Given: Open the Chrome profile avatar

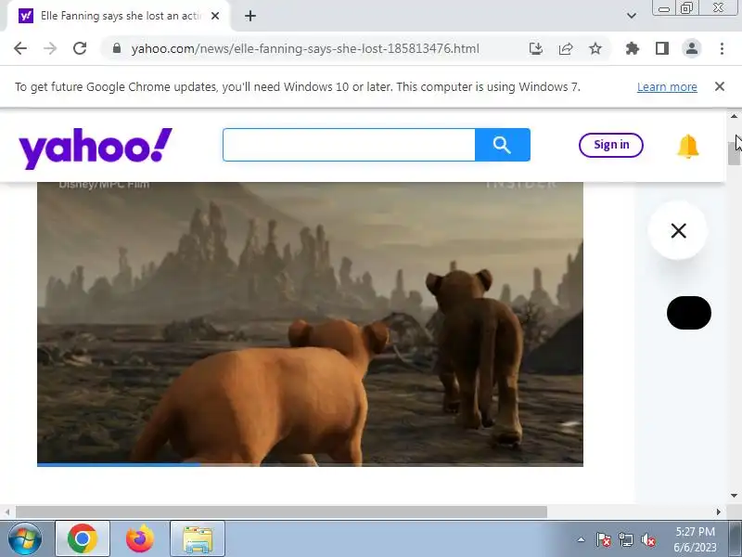Looking at the screenshot, I should point(691,48).
